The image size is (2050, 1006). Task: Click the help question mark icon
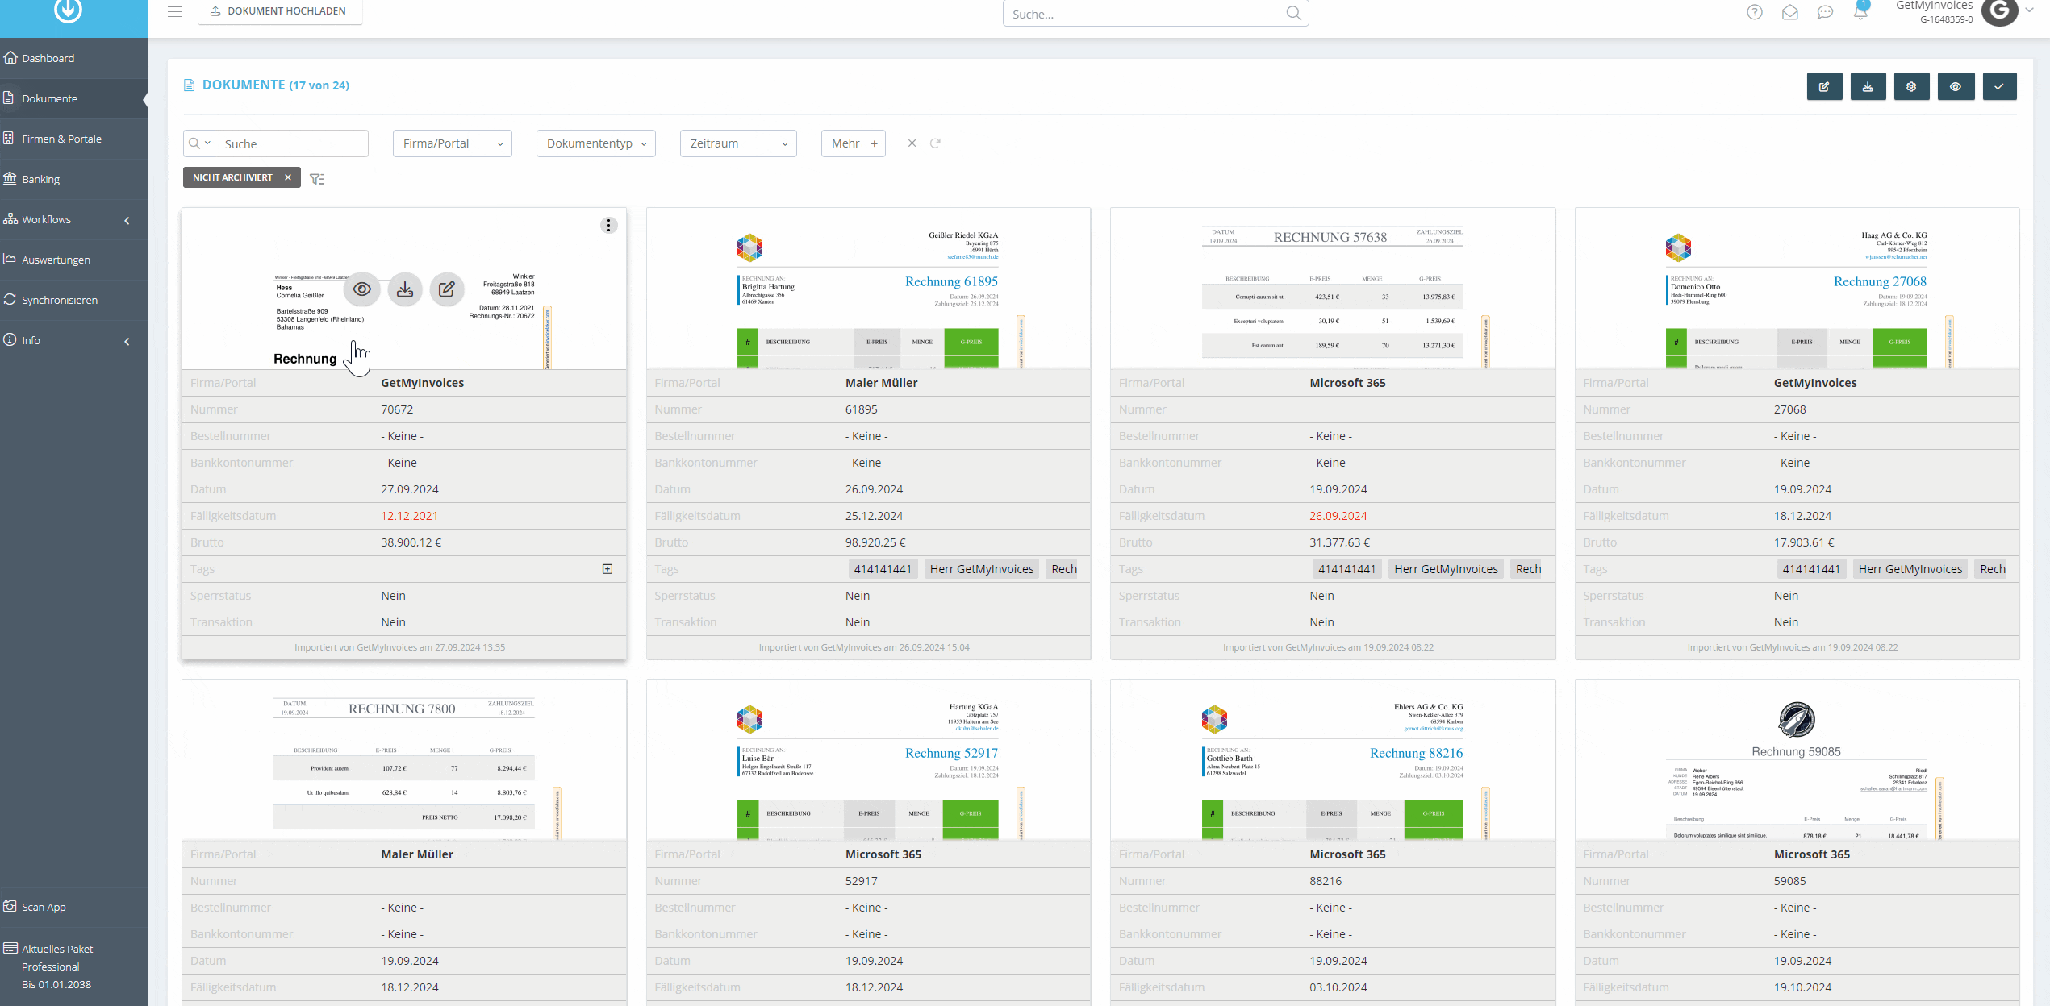click(1754, 12)
